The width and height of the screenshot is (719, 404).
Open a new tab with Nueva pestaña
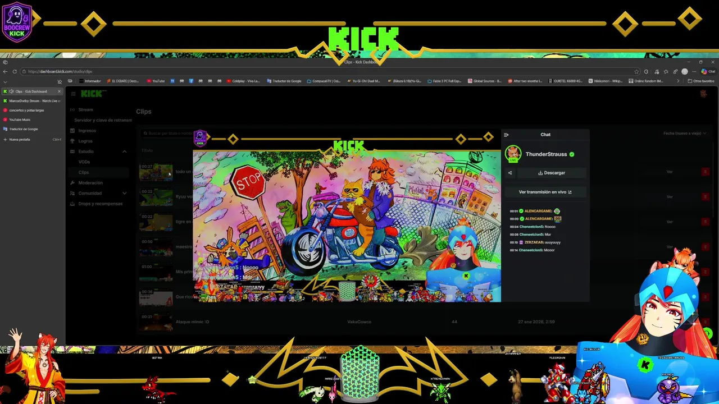pyautogui.click(x=33, y=139)
